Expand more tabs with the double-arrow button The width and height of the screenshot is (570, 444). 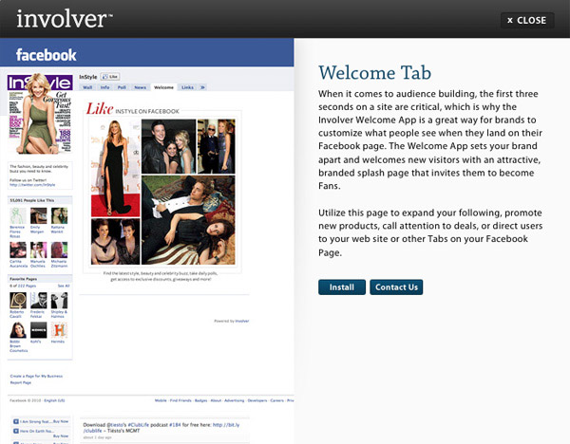click(203, 87)
